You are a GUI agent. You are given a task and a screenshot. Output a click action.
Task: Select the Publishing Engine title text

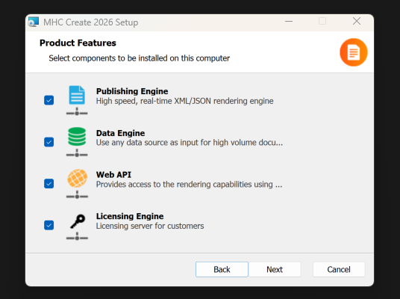132,91
